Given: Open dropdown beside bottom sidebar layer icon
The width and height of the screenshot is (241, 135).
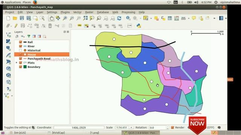Looking at the screenshot, I should pos(12,96).
